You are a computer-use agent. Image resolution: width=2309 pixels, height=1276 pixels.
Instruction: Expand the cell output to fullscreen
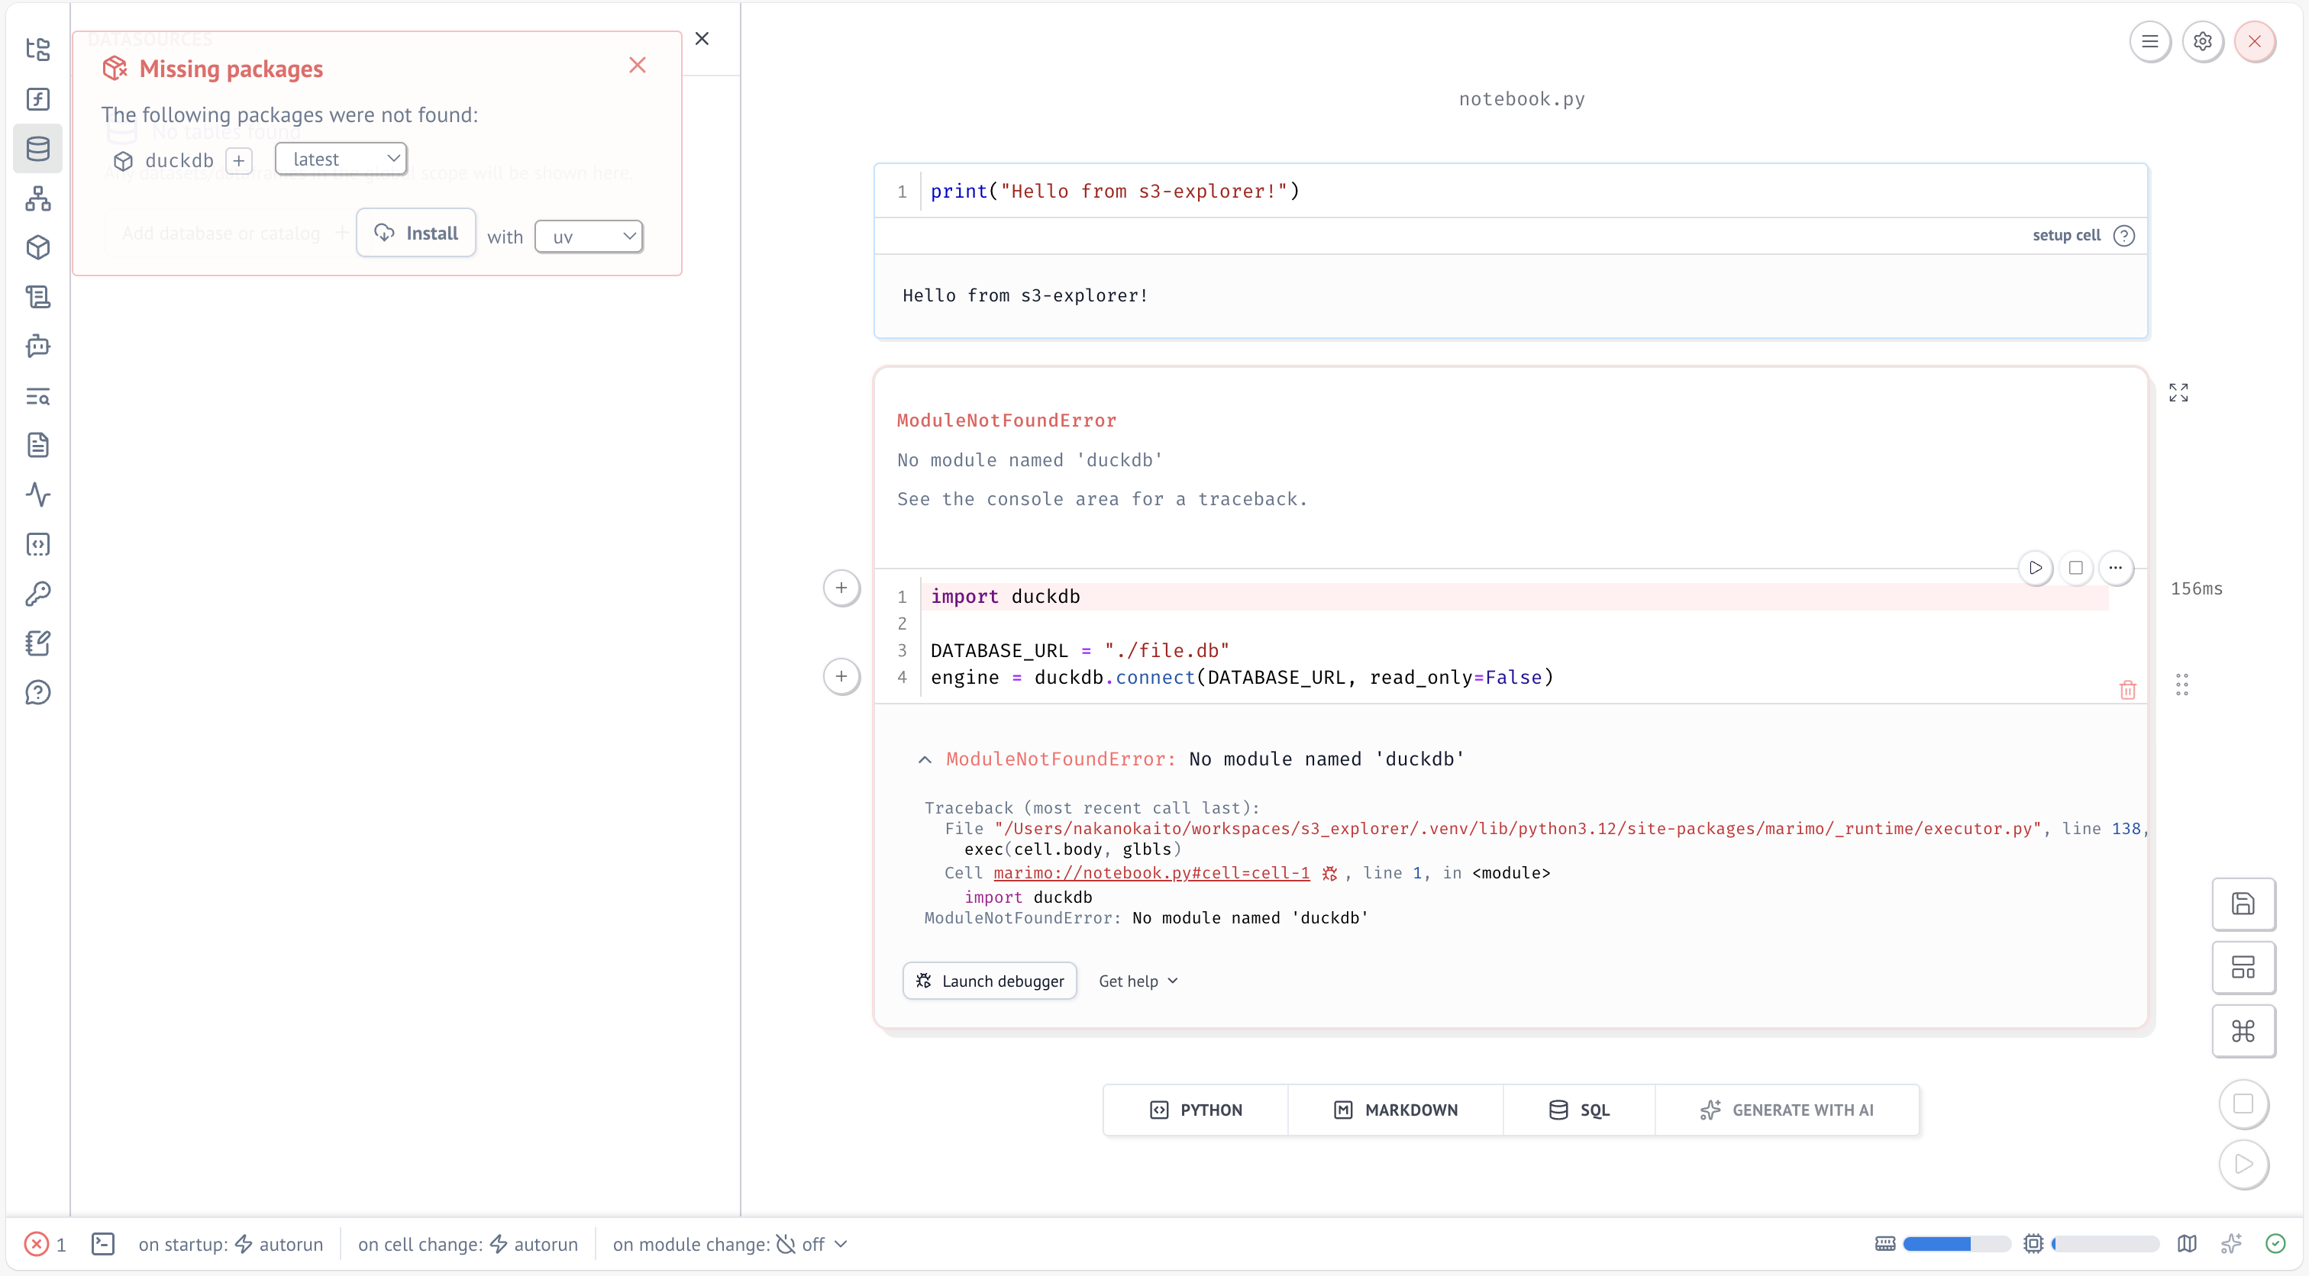[x=2178, y=392]
